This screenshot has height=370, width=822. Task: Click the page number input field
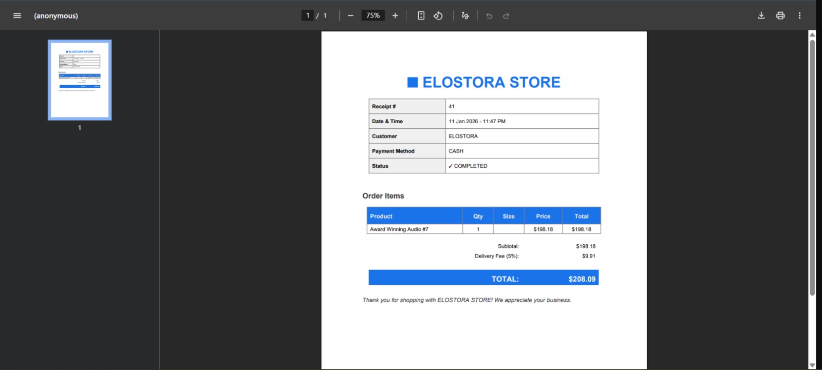pyautogui.click(x=307, y=15)
